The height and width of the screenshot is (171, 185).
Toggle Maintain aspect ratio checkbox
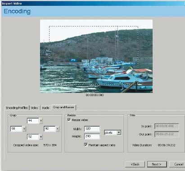(x=86, y=145)
